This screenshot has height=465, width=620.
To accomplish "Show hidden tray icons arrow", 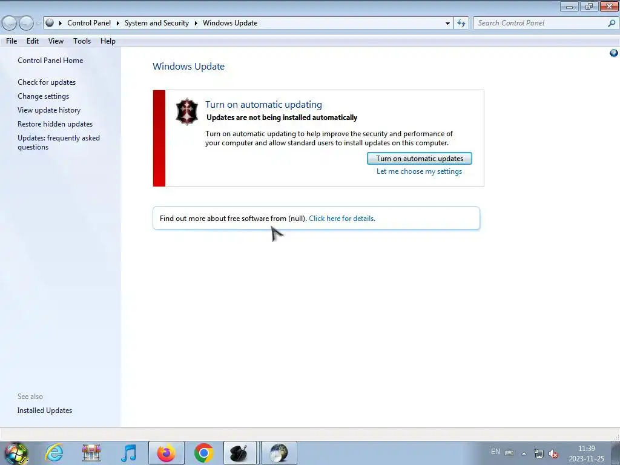I will click(x=524, y=453).
